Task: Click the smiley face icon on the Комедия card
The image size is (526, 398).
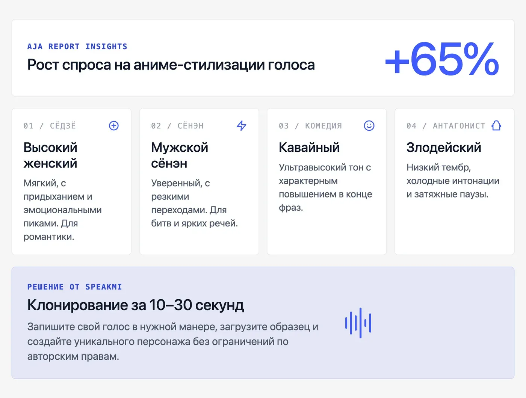Action: [x=369, y=126]
